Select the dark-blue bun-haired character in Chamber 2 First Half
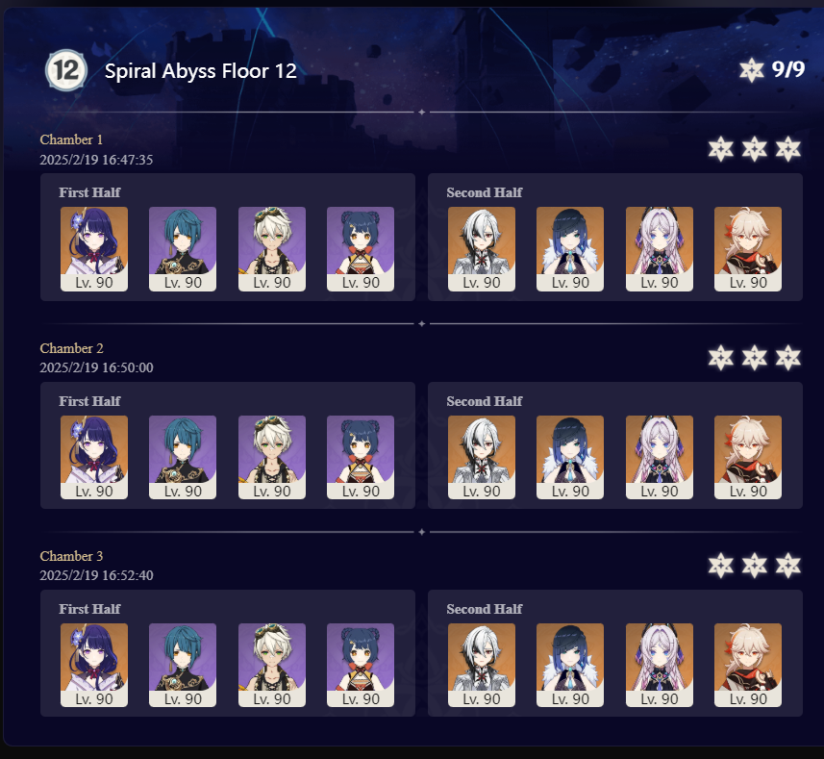 click(360, 457)
